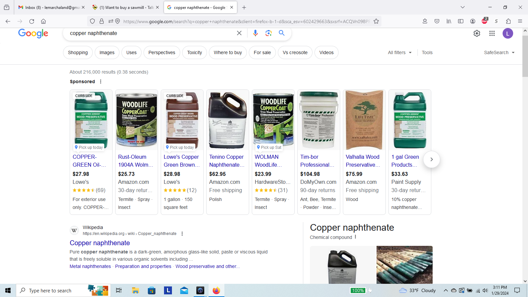Go to Google homepage via logo
The width and height of the screenshot is (528, 297).
click(x=33, y=33)
